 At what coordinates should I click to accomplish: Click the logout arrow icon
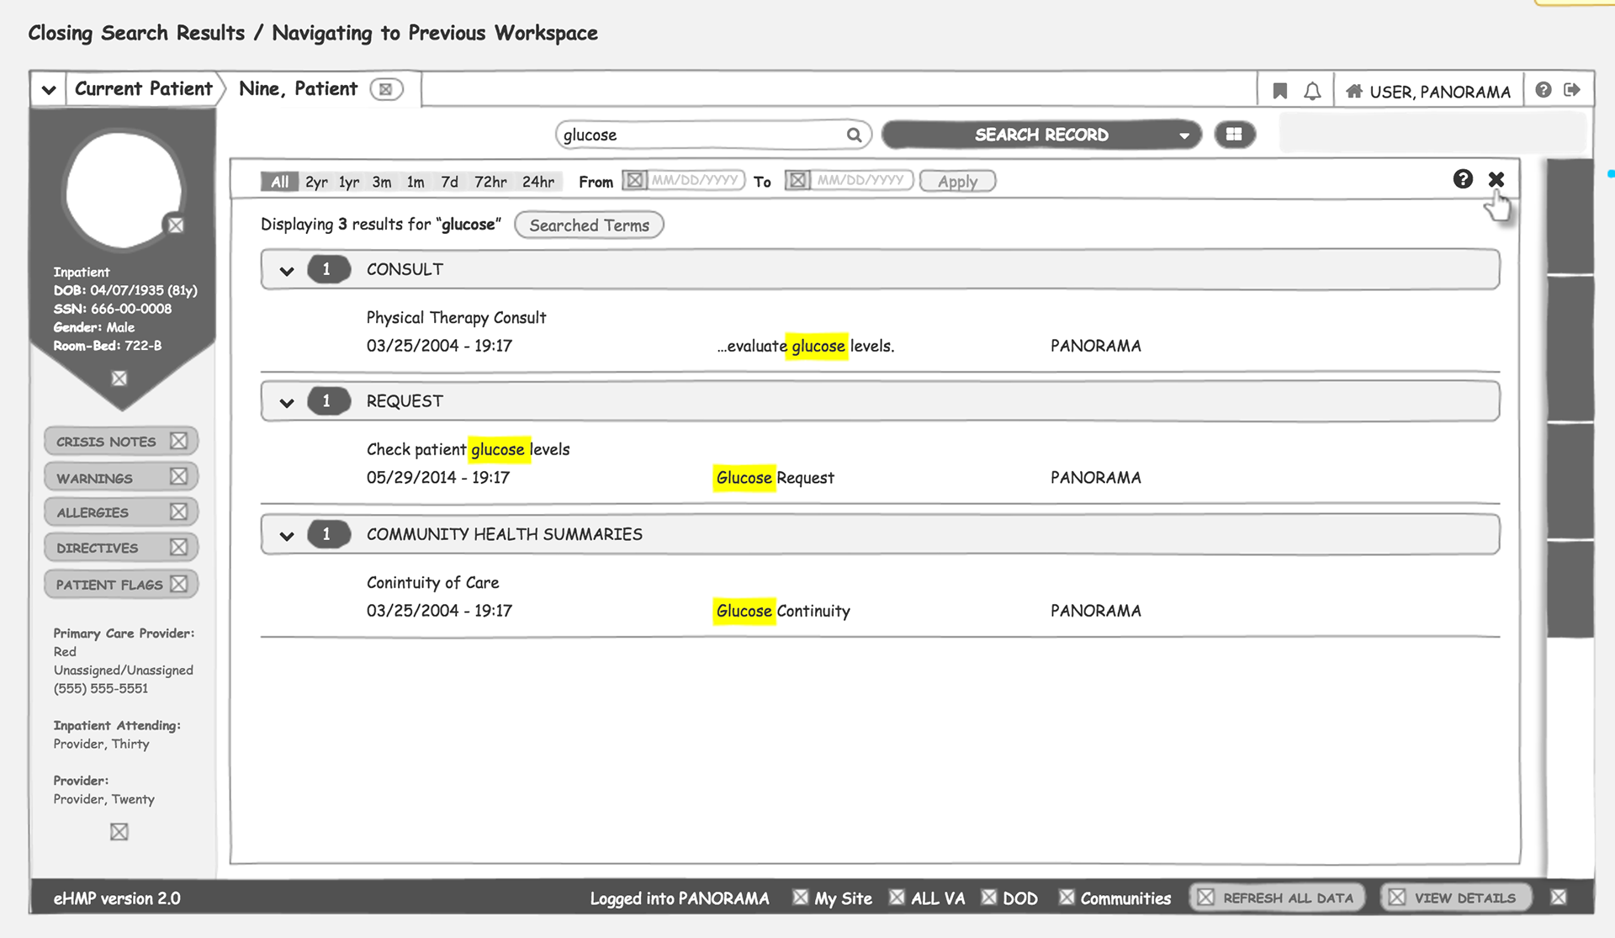(x=1571, y=90)
